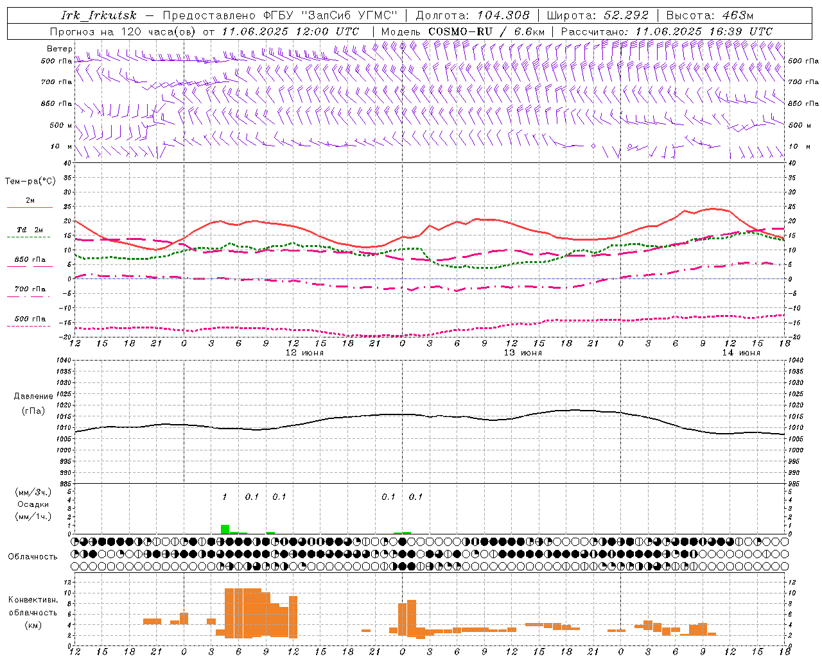Click the 12 июня date label
This screenshot has width=822, height=657.
(x=304, y=353)
